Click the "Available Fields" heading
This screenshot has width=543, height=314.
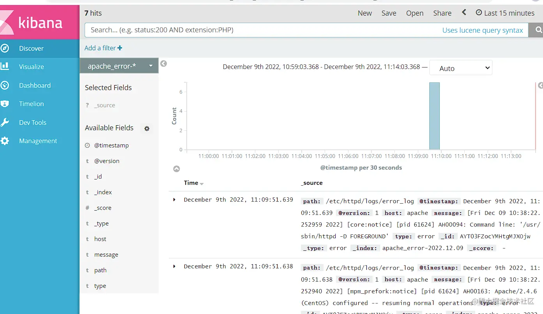(109, 128)
